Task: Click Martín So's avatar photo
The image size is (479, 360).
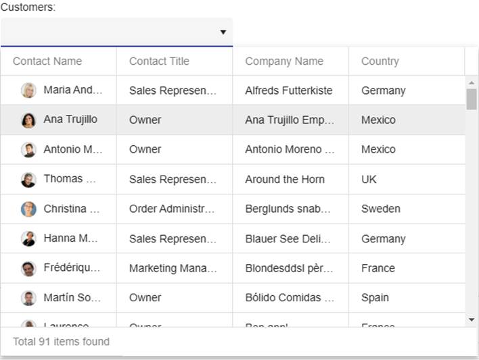Action: pyautogui.click(x=28, y=299)
